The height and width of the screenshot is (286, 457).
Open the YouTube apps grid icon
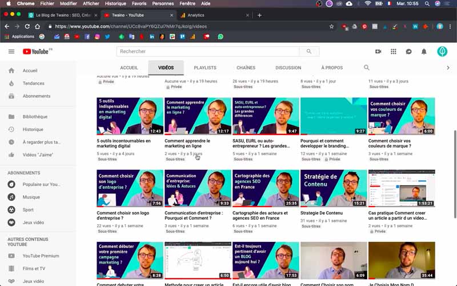click(393, 51)
